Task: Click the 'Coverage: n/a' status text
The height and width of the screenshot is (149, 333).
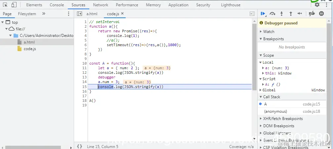Action: tap(241, 146)
